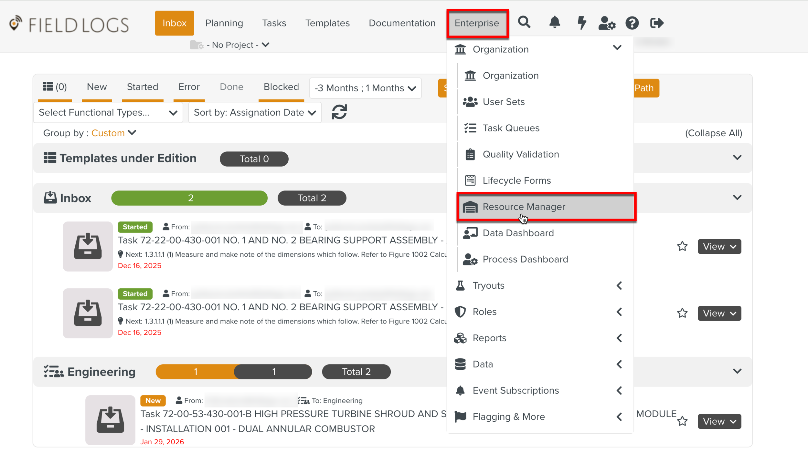This screenshot has height=453, width=808.
Task: Click the green Inbox progress bar
Action: coord(189,198)
